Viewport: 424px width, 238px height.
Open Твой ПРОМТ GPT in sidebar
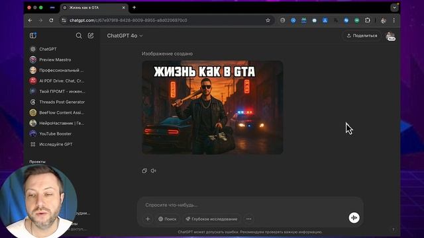[x=62, y=91]
